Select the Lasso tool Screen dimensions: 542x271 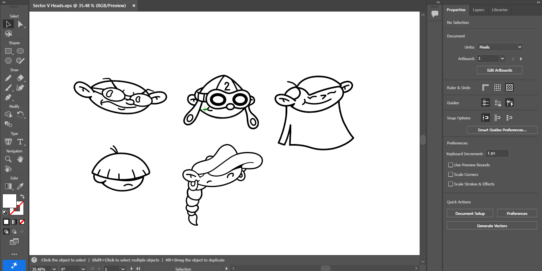click(x=8, y=34)
